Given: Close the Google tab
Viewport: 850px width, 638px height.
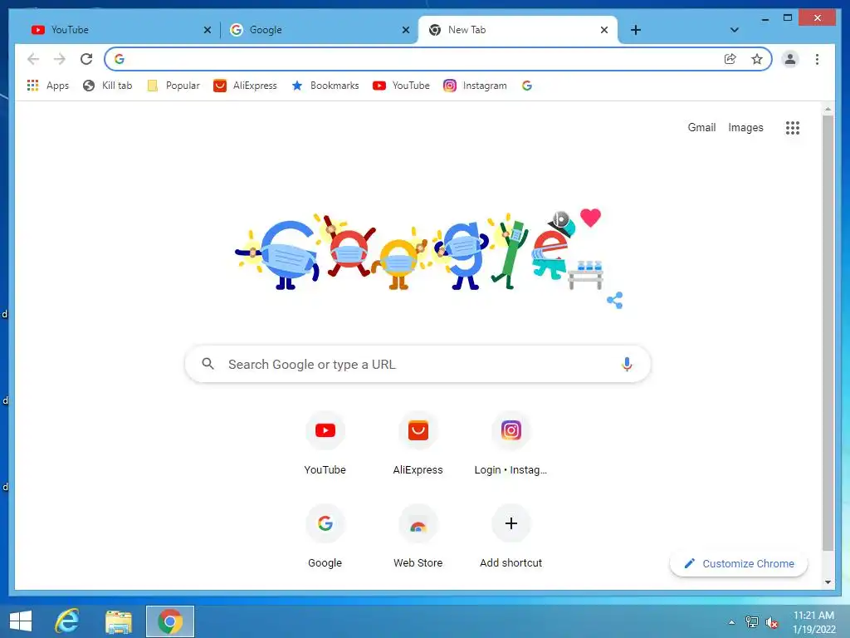Looking at the screenshot, I should (405, 30).
